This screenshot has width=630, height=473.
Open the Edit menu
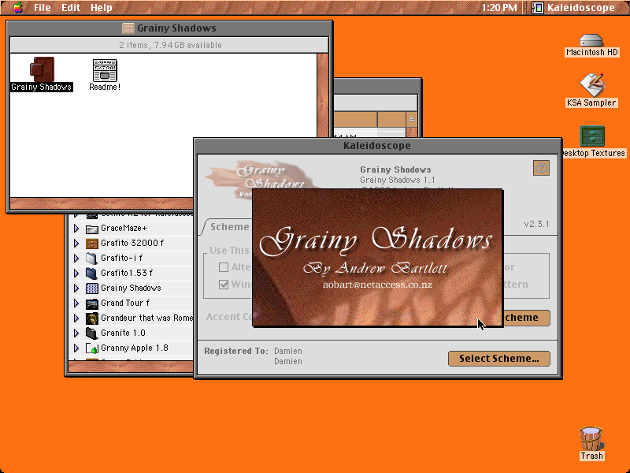click(71, 8)
